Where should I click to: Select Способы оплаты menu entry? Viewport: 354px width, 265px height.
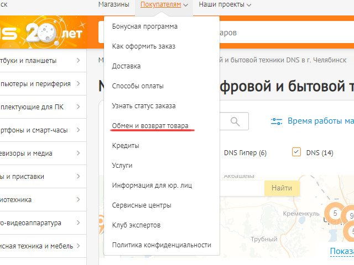point(138,86)
